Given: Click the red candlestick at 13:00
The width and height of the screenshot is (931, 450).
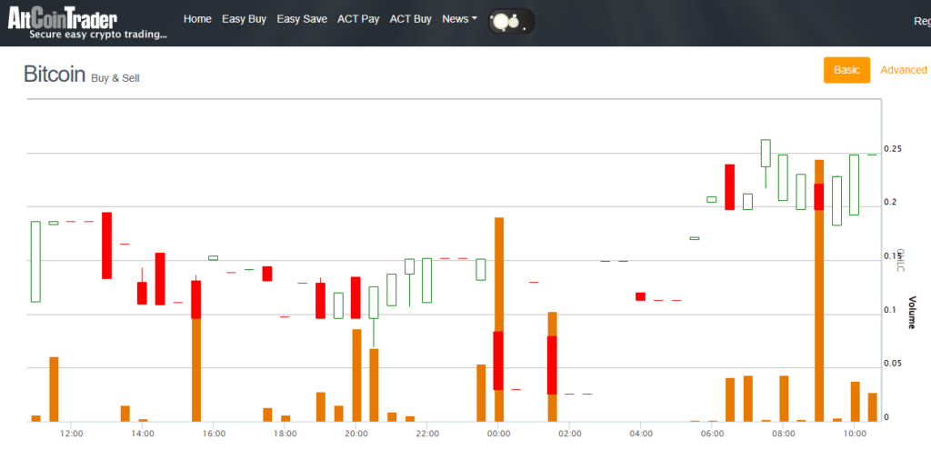Looking at the screenshot, I should pyautogui.click(x=107, y=245).
